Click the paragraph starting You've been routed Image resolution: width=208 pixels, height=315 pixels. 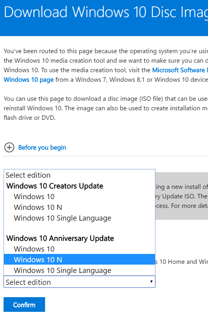(106, 65)
